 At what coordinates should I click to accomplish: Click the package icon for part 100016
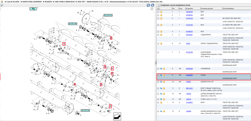tap(164, 99)
